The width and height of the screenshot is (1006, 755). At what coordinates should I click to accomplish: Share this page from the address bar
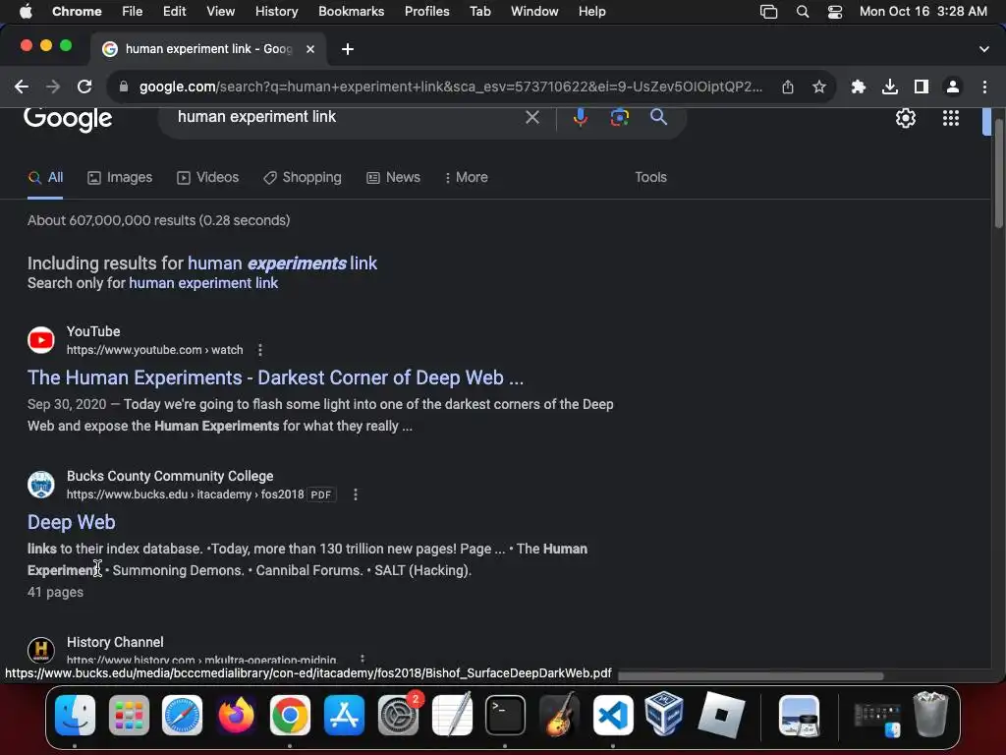(788, 87)
